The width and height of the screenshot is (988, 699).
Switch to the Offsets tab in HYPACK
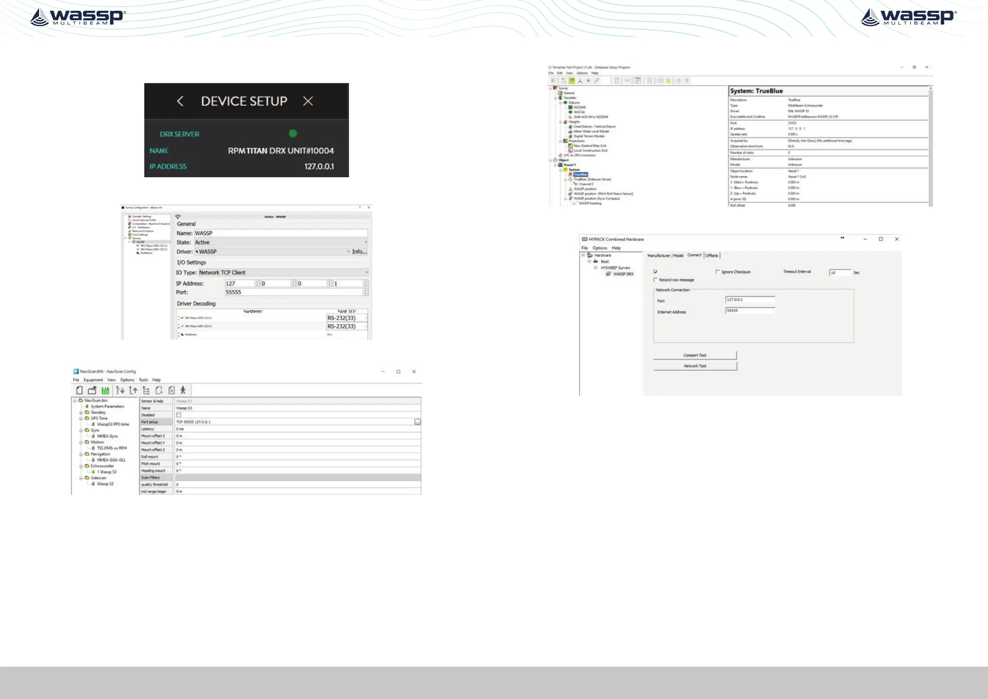[x=712, y=256]
